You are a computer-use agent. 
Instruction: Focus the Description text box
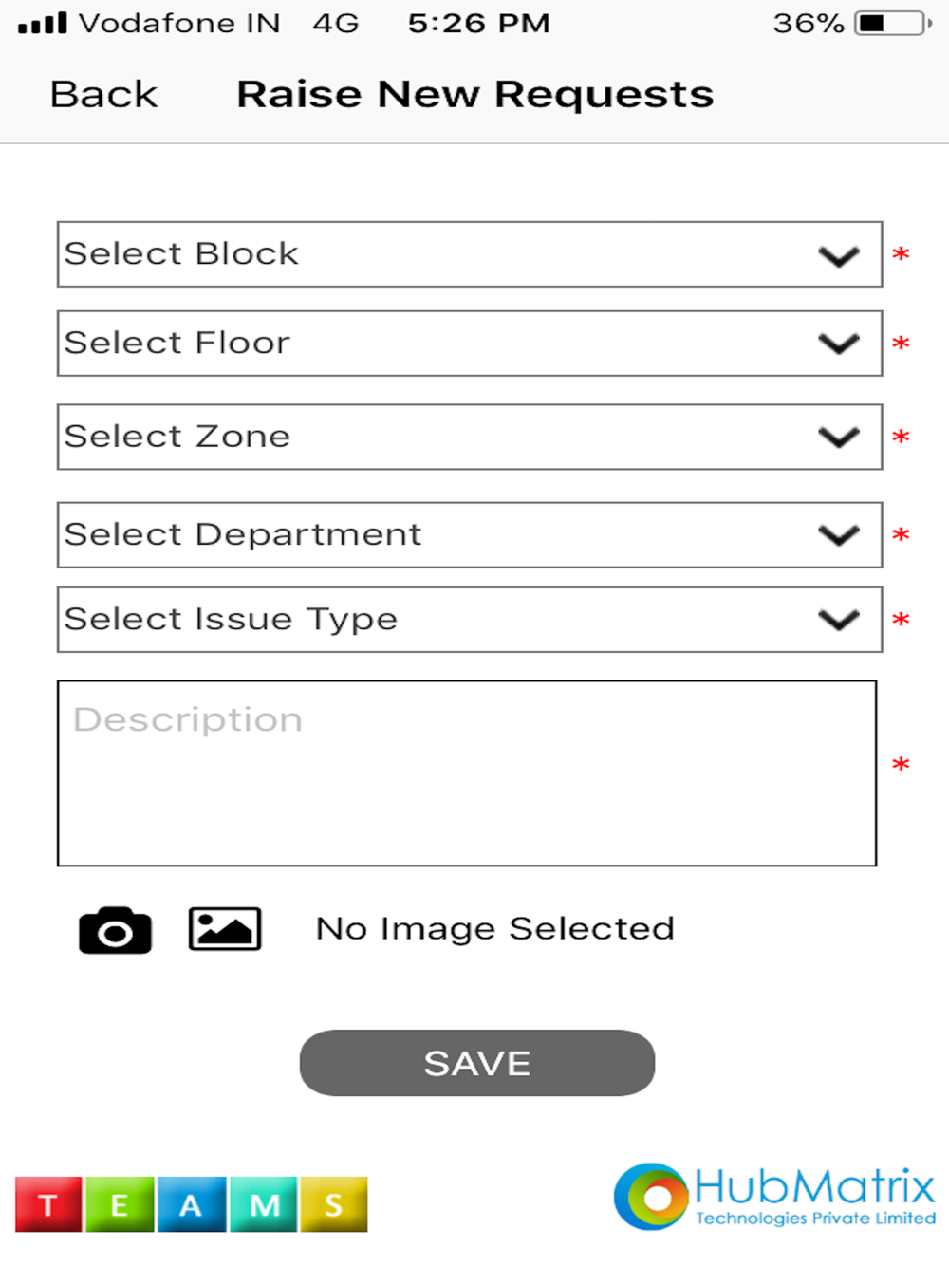coord(467,773)
